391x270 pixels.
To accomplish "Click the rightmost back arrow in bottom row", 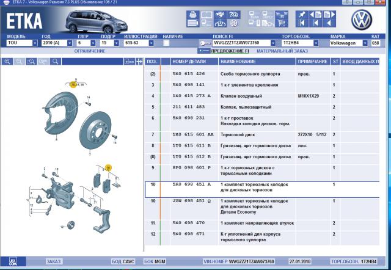I will click(329, 23).
